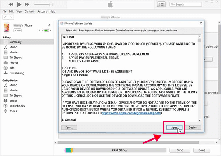Eject the iPhone using eject icon
Screen dimensions: 221x156
[x=49, y=25]
